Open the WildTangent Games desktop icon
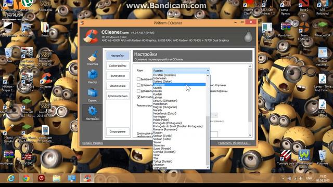 pyautogui.click(x=304, y=159)
